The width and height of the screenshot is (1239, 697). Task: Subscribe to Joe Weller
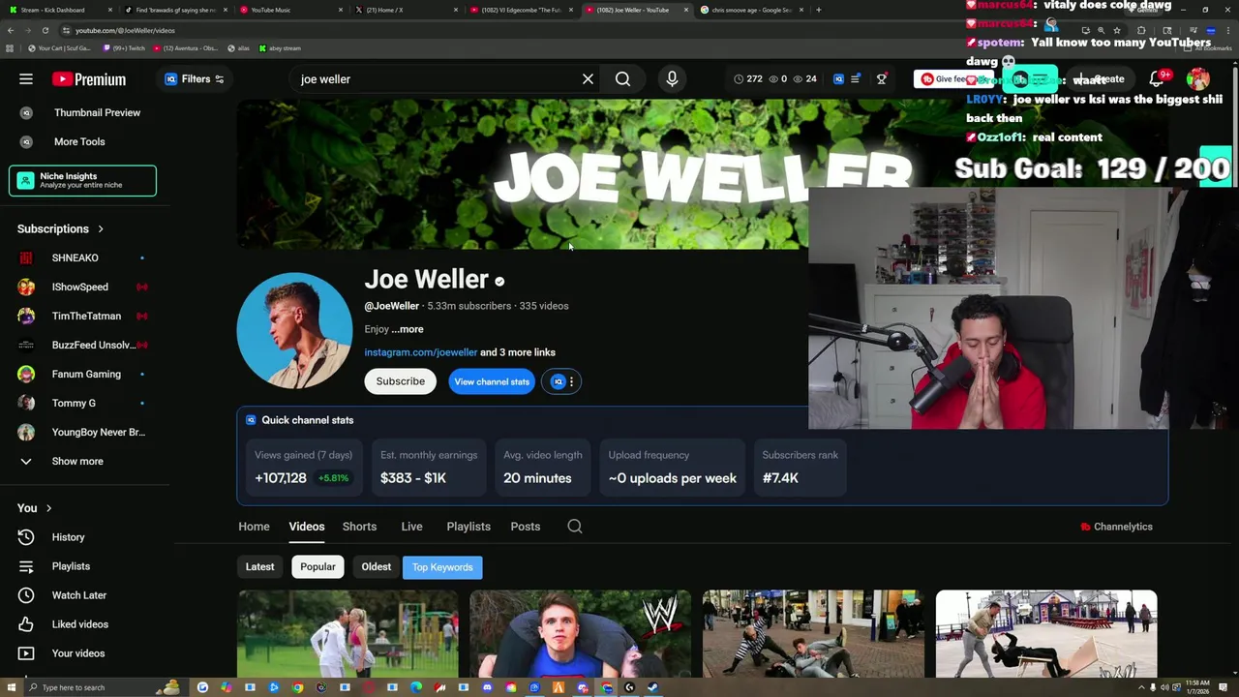400,381
